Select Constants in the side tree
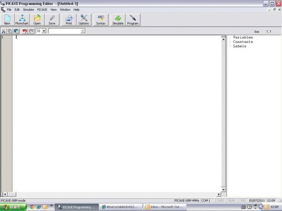 coord(243,42)
